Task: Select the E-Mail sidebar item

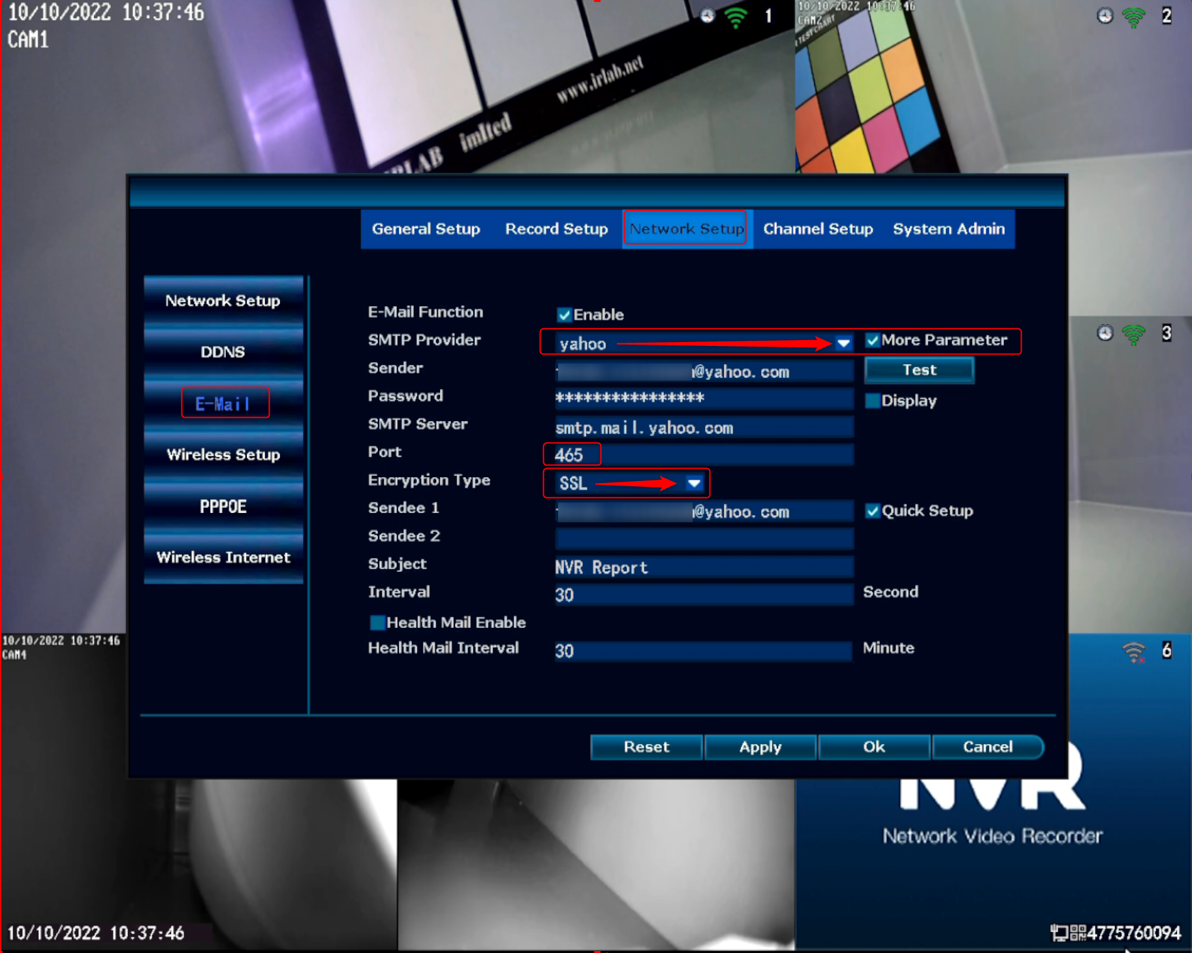Action: point(225,403)
